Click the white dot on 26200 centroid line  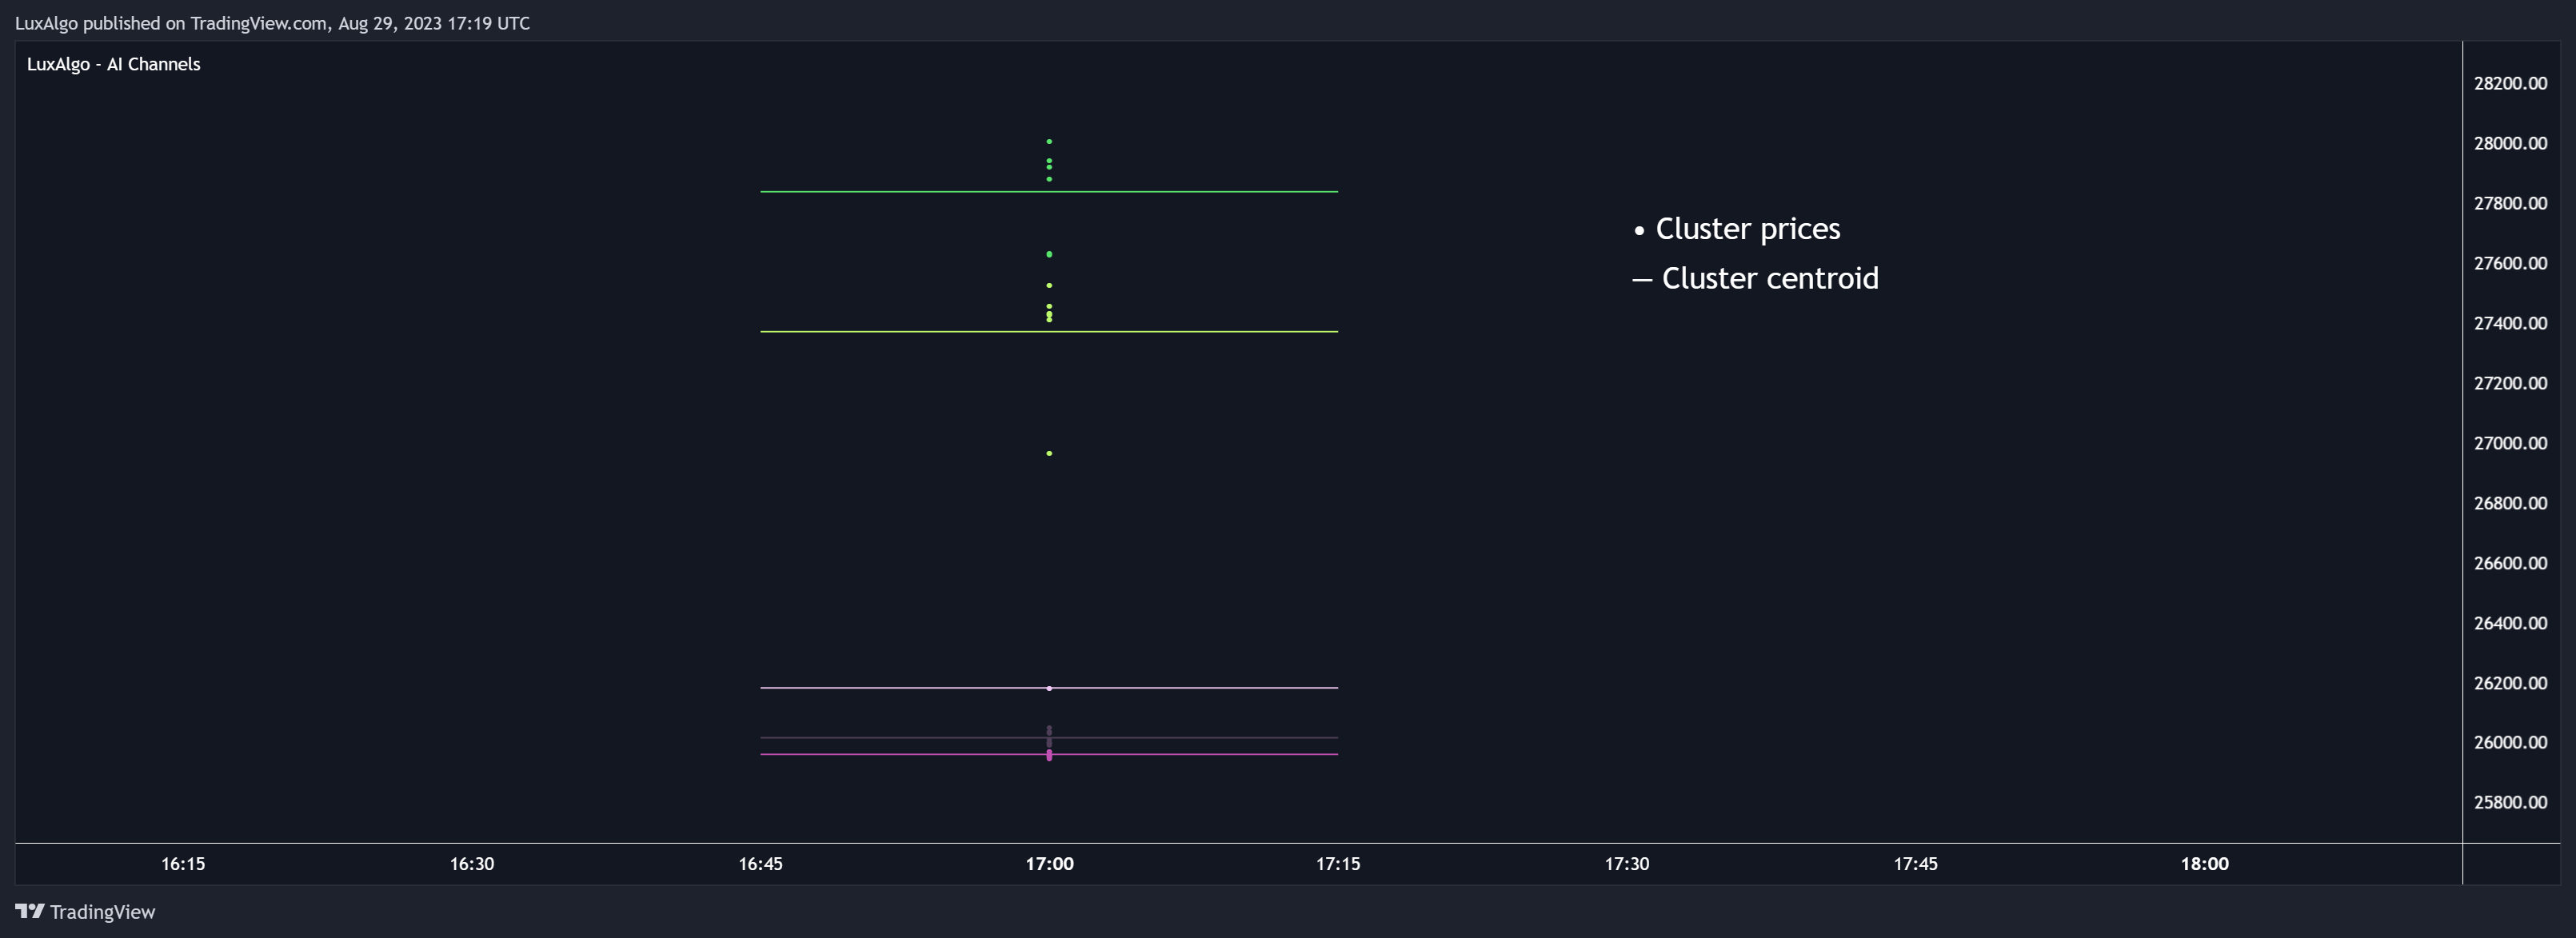[1049, 689]
